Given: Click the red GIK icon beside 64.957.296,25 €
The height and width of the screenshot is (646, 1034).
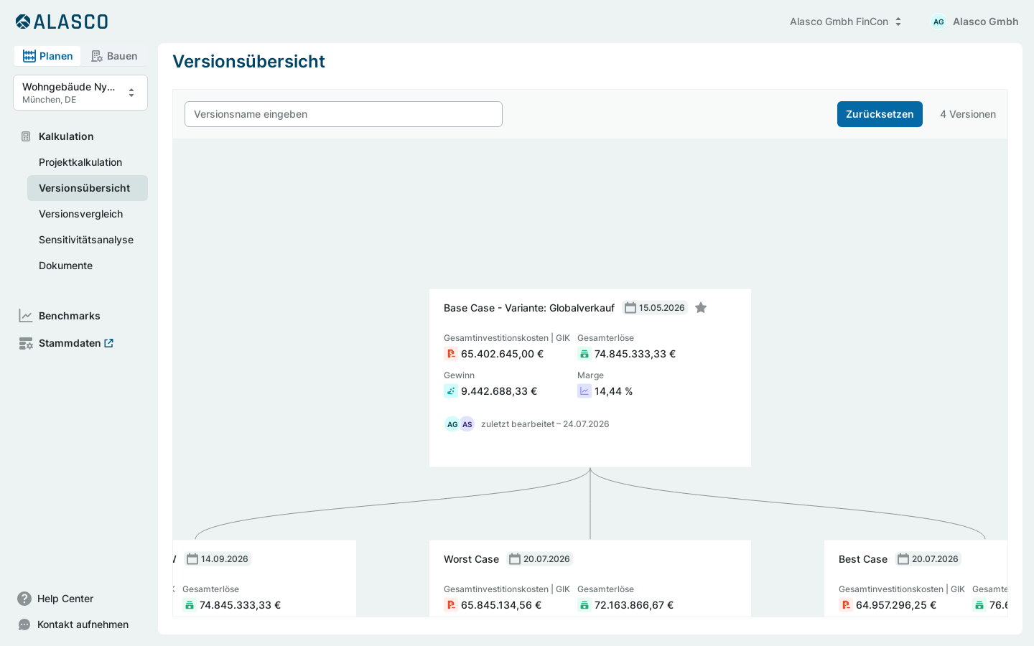Looking at the screenshot, I should coord(846,605).
